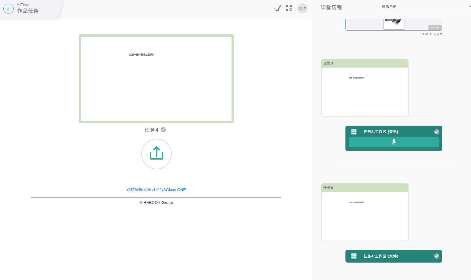Click the brush (clear) icon in header

[278, 8]
